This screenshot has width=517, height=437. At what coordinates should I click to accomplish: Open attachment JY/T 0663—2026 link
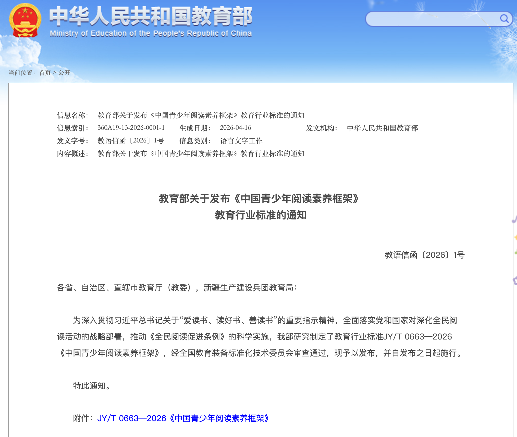[x=183, y=418]
